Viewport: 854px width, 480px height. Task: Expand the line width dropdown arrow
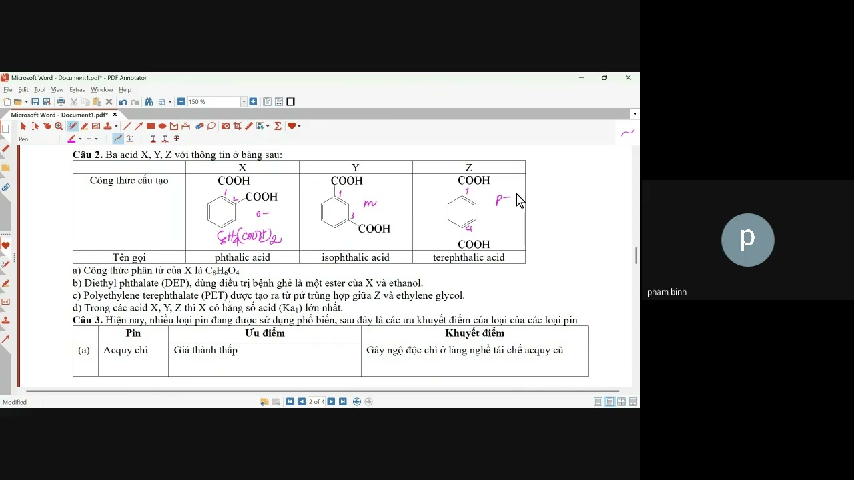coord(96,139)
